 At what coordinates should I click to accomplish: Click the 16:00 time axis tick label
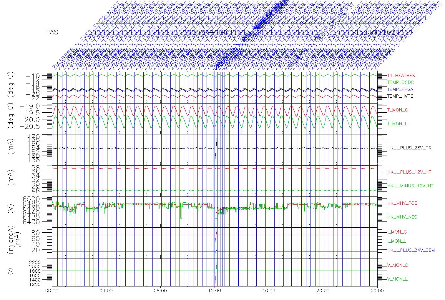269,291
